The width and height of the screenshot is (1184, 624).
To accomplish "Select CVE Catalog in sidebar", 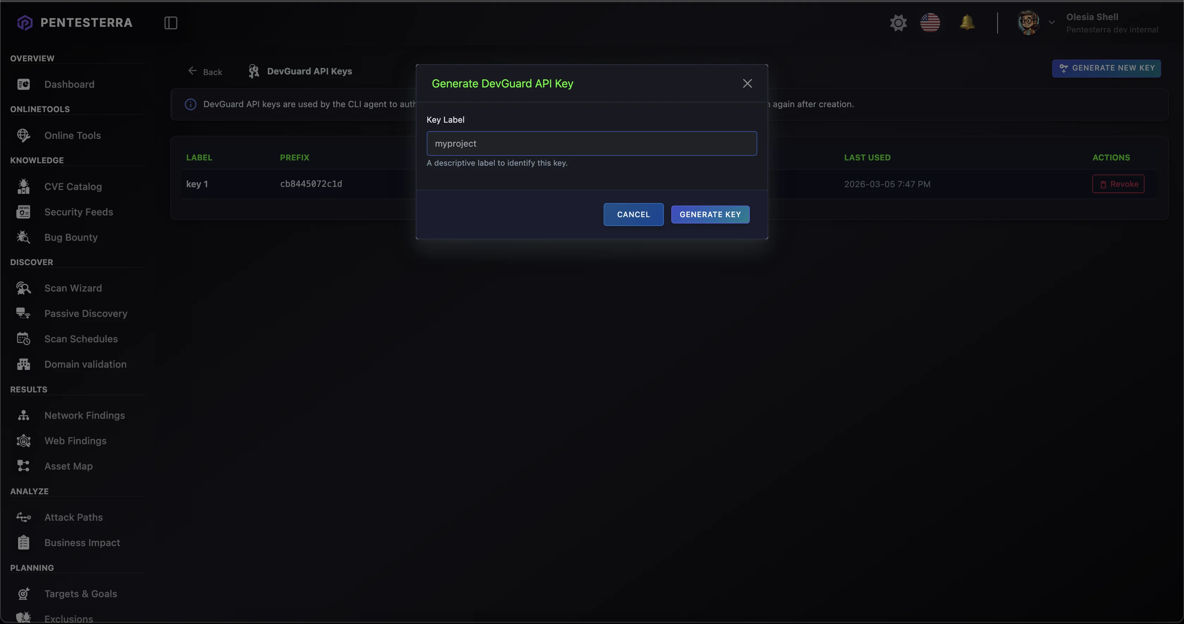I will [x=73, y=186].
